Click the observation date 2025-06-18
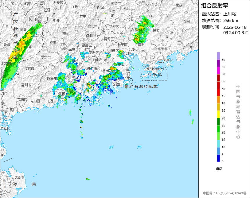250x198 pixels. coord(235,27)
